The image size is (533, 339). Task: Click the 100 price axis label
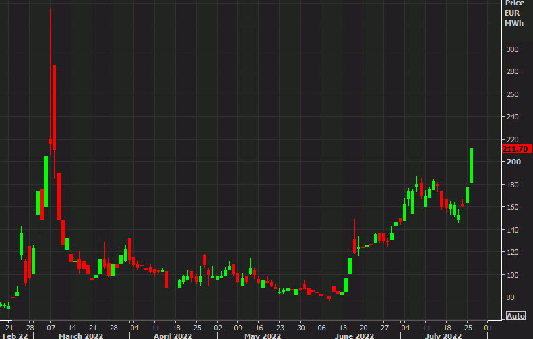pyautogui.click(x=512, y=275)
